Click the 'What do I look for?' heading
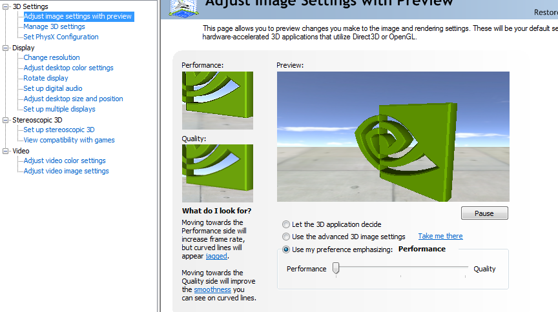The width and height of the screenshot is (558, 312). point(216,211)
